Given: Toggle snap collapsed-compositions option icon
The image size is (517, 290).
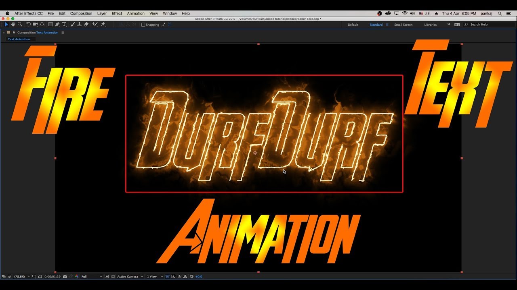Looking at the screenshot, I should point(163,25).
